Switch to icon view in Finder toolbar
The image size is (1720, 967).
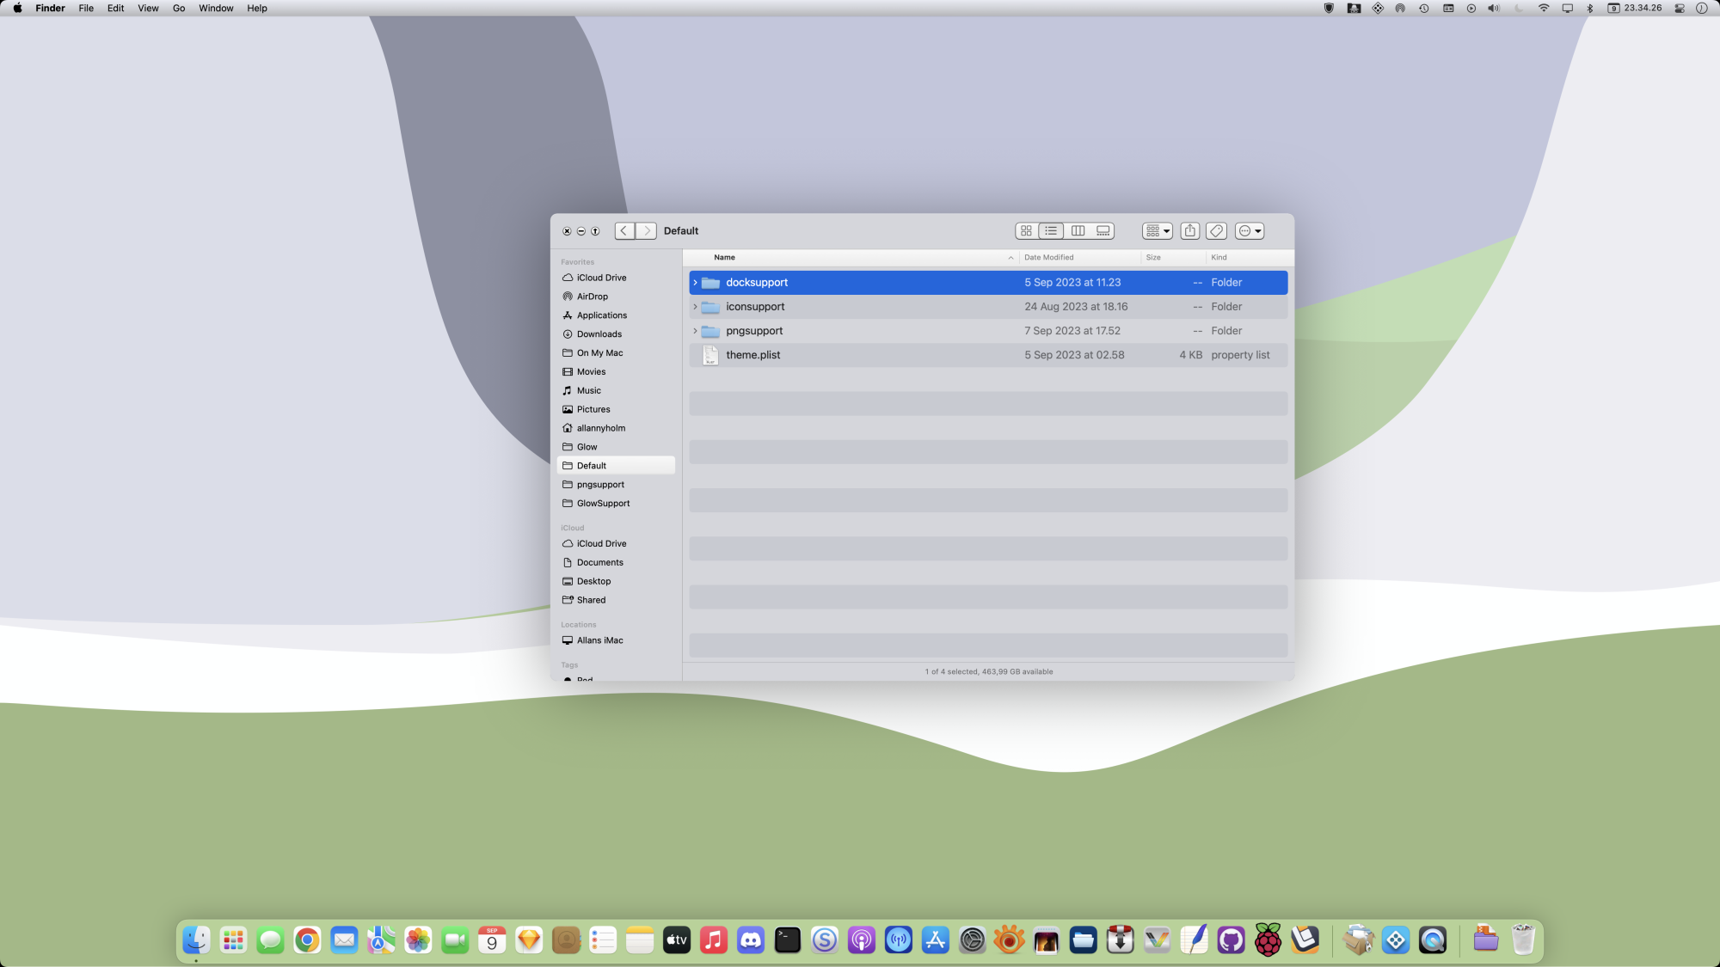tap(1026, 231)
